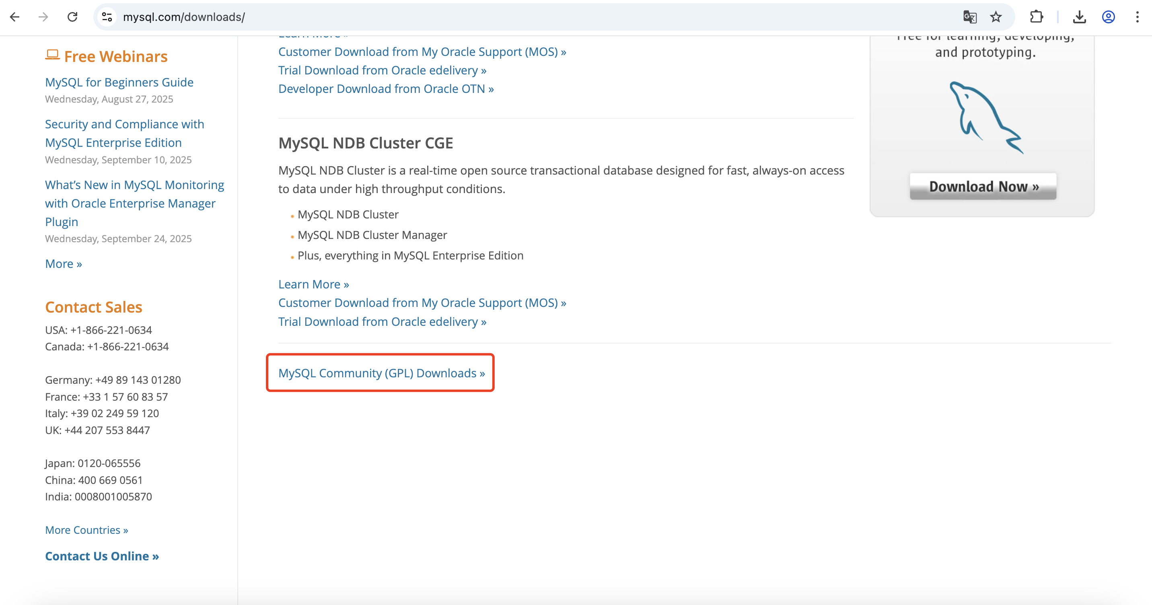
Task: Click Wednesday, August 27, 2025 date text
Action: tap(109, 99)
